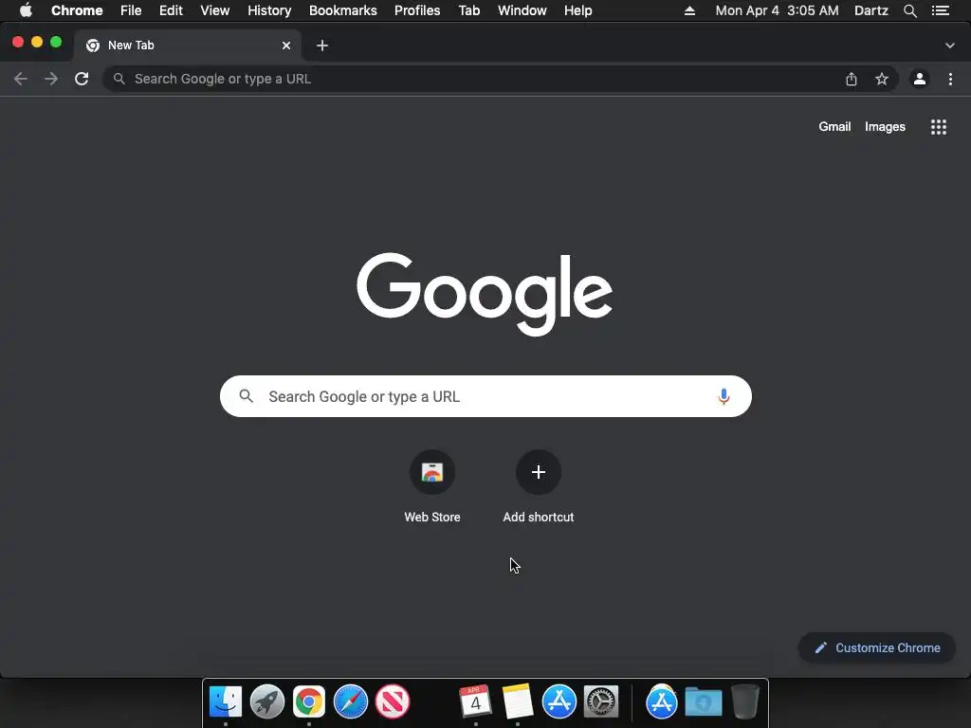Open the Bookmarks menu
The image size is (971, 728).
pos(343,10)
